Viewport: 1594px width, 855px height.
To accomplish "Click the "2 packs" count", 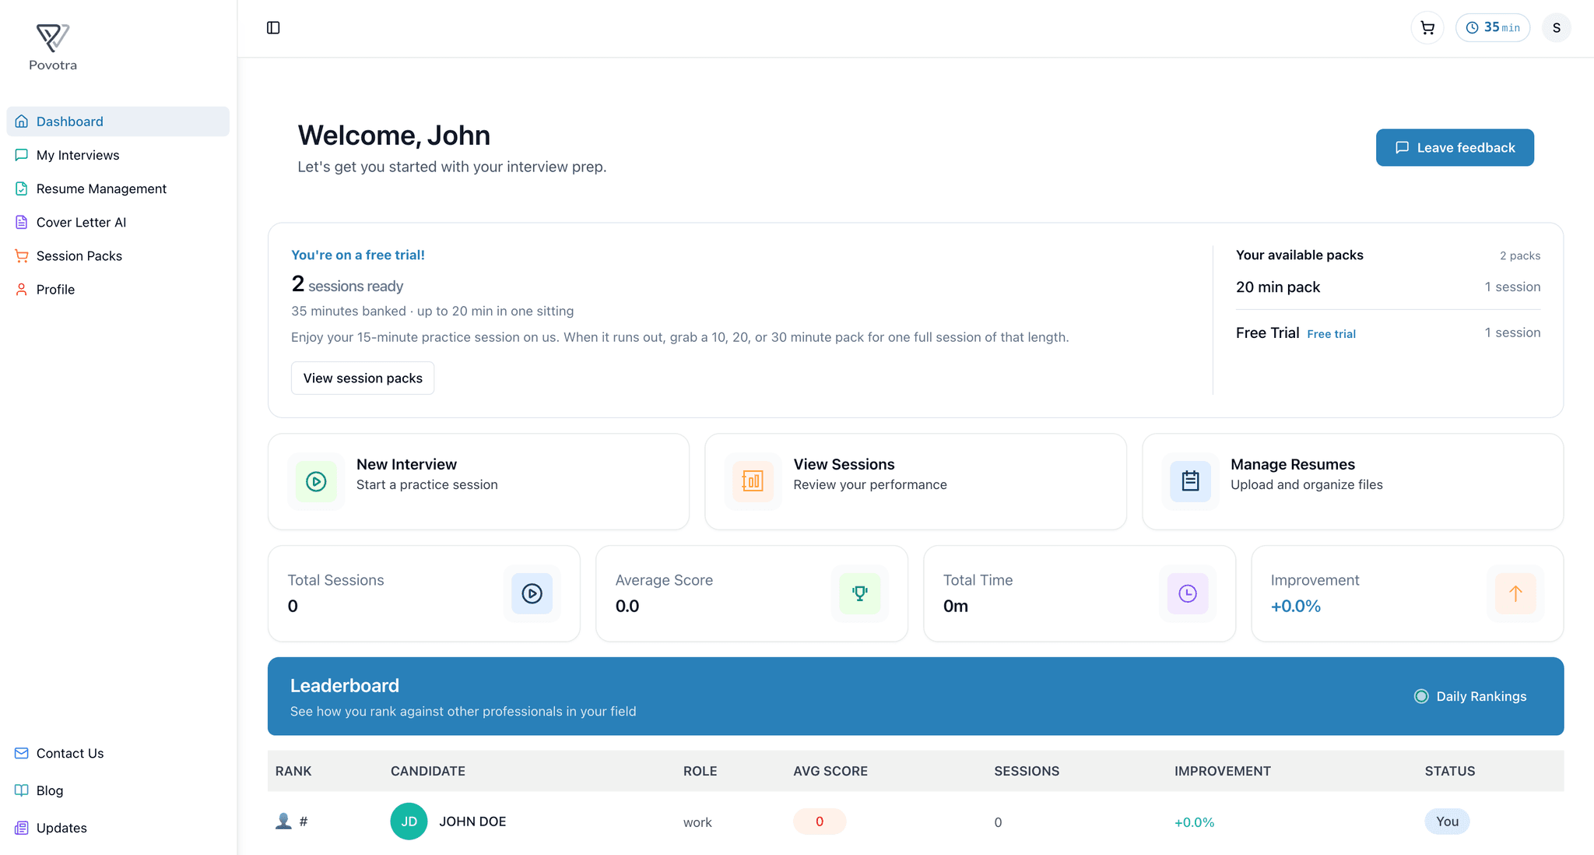I will pos(1520,255).
